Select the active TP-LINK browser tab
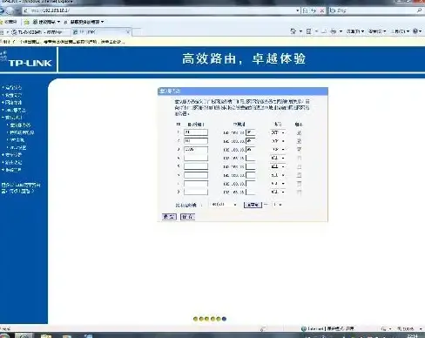 coord(101,32)
